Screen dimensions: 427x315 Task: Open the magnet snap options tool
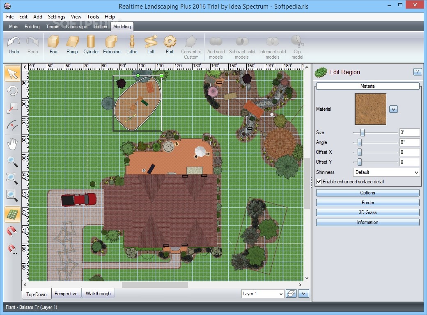pos(12,249)
